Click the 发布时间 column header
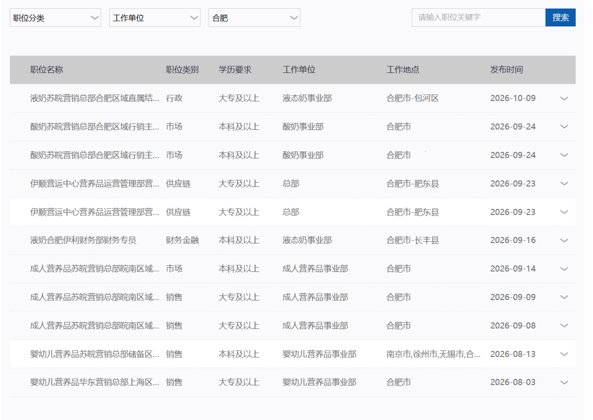 pos(506,70)
